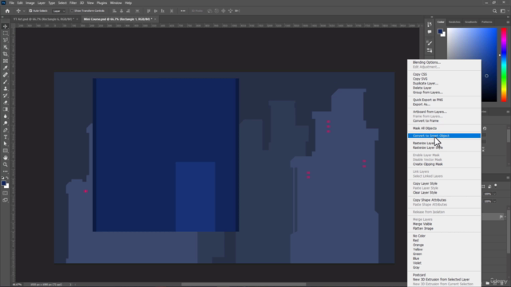
Task: Select the Crop tool
Action: coord(6,54)
